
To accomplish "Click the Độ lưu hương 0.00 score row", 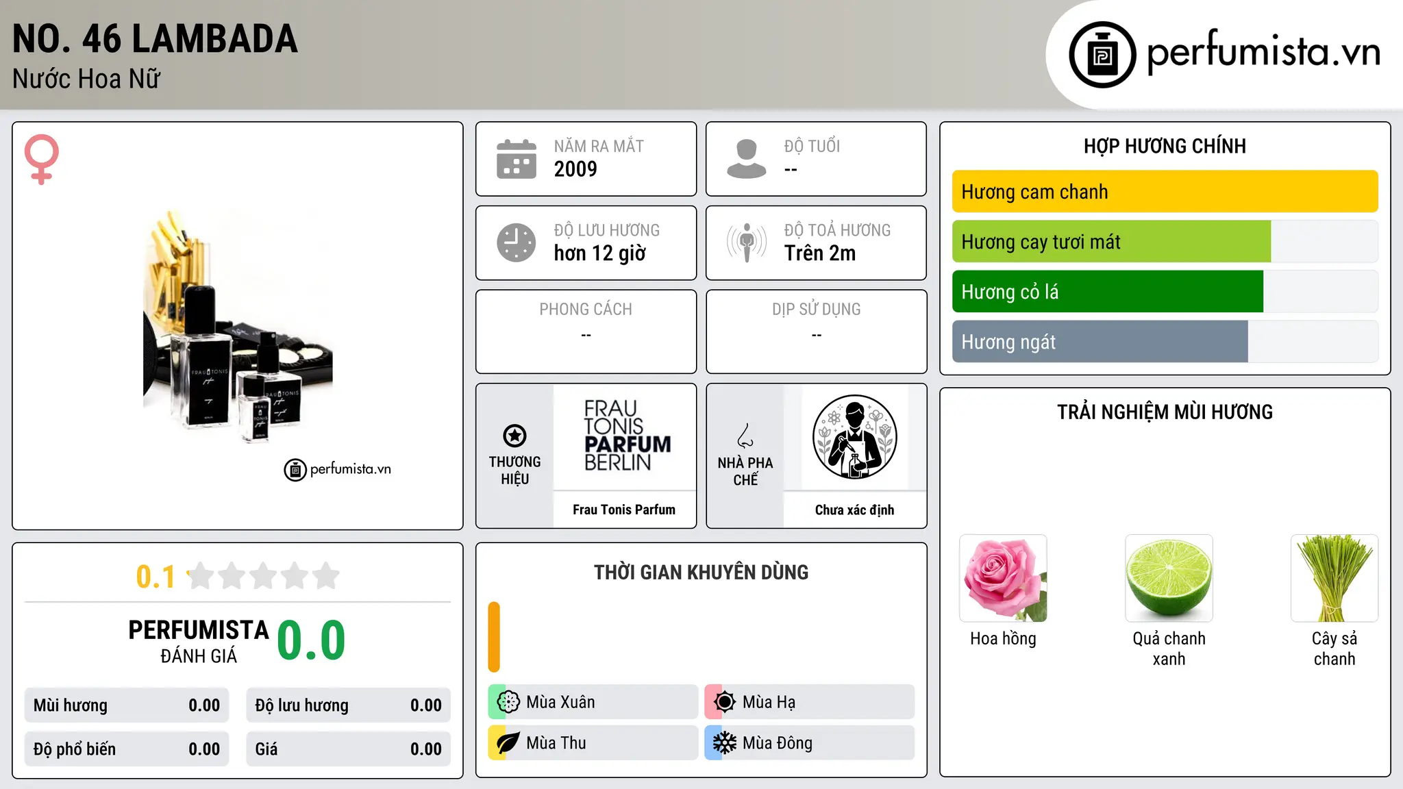I will coord(348,705).
